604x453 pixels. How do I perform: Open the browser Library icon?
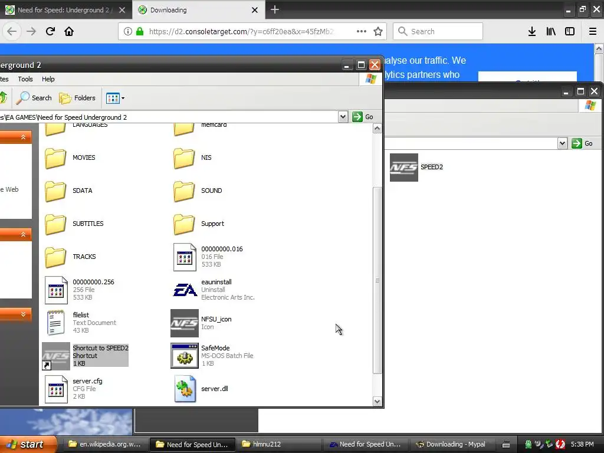click(x=551, y=31)
